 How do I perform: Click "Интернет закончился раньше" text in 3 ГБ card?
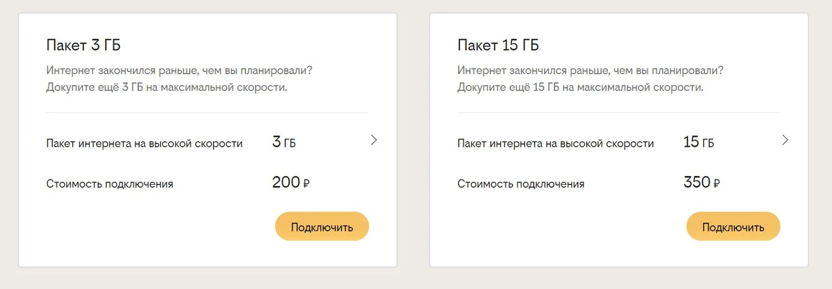pyautogui.click(x=179, y=71)
